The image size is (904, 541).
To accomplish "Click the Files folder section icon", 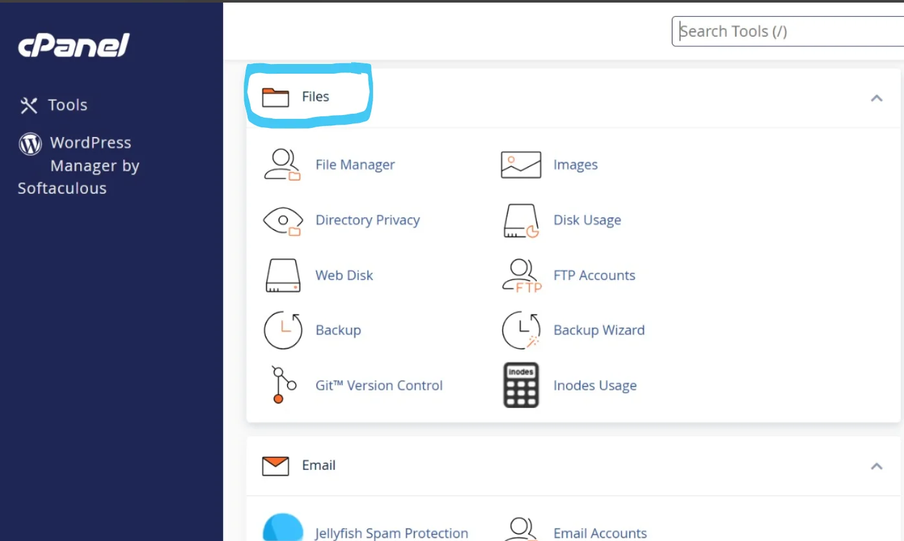I will coord(275,97).
